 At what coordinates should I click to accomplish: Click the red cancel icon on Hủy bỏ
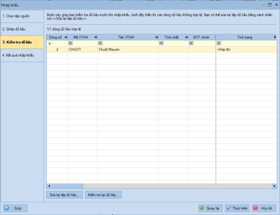(256, 208)
